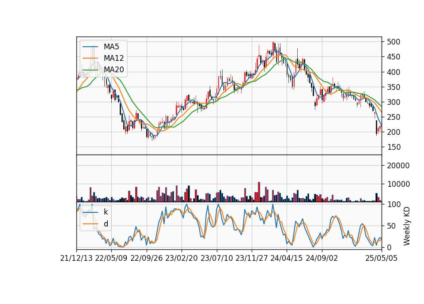Viewport: 424px width, 304px height.
Task: Click the 50 label on KD axis
Action: [391, 226]
